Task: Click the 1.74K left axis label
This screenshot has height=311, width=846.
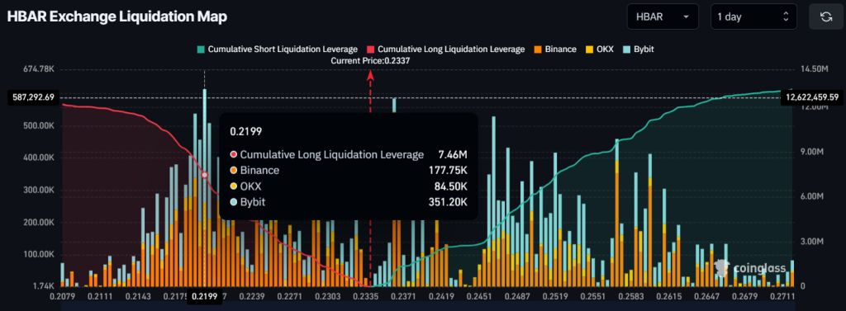Action: coord(44,286)
